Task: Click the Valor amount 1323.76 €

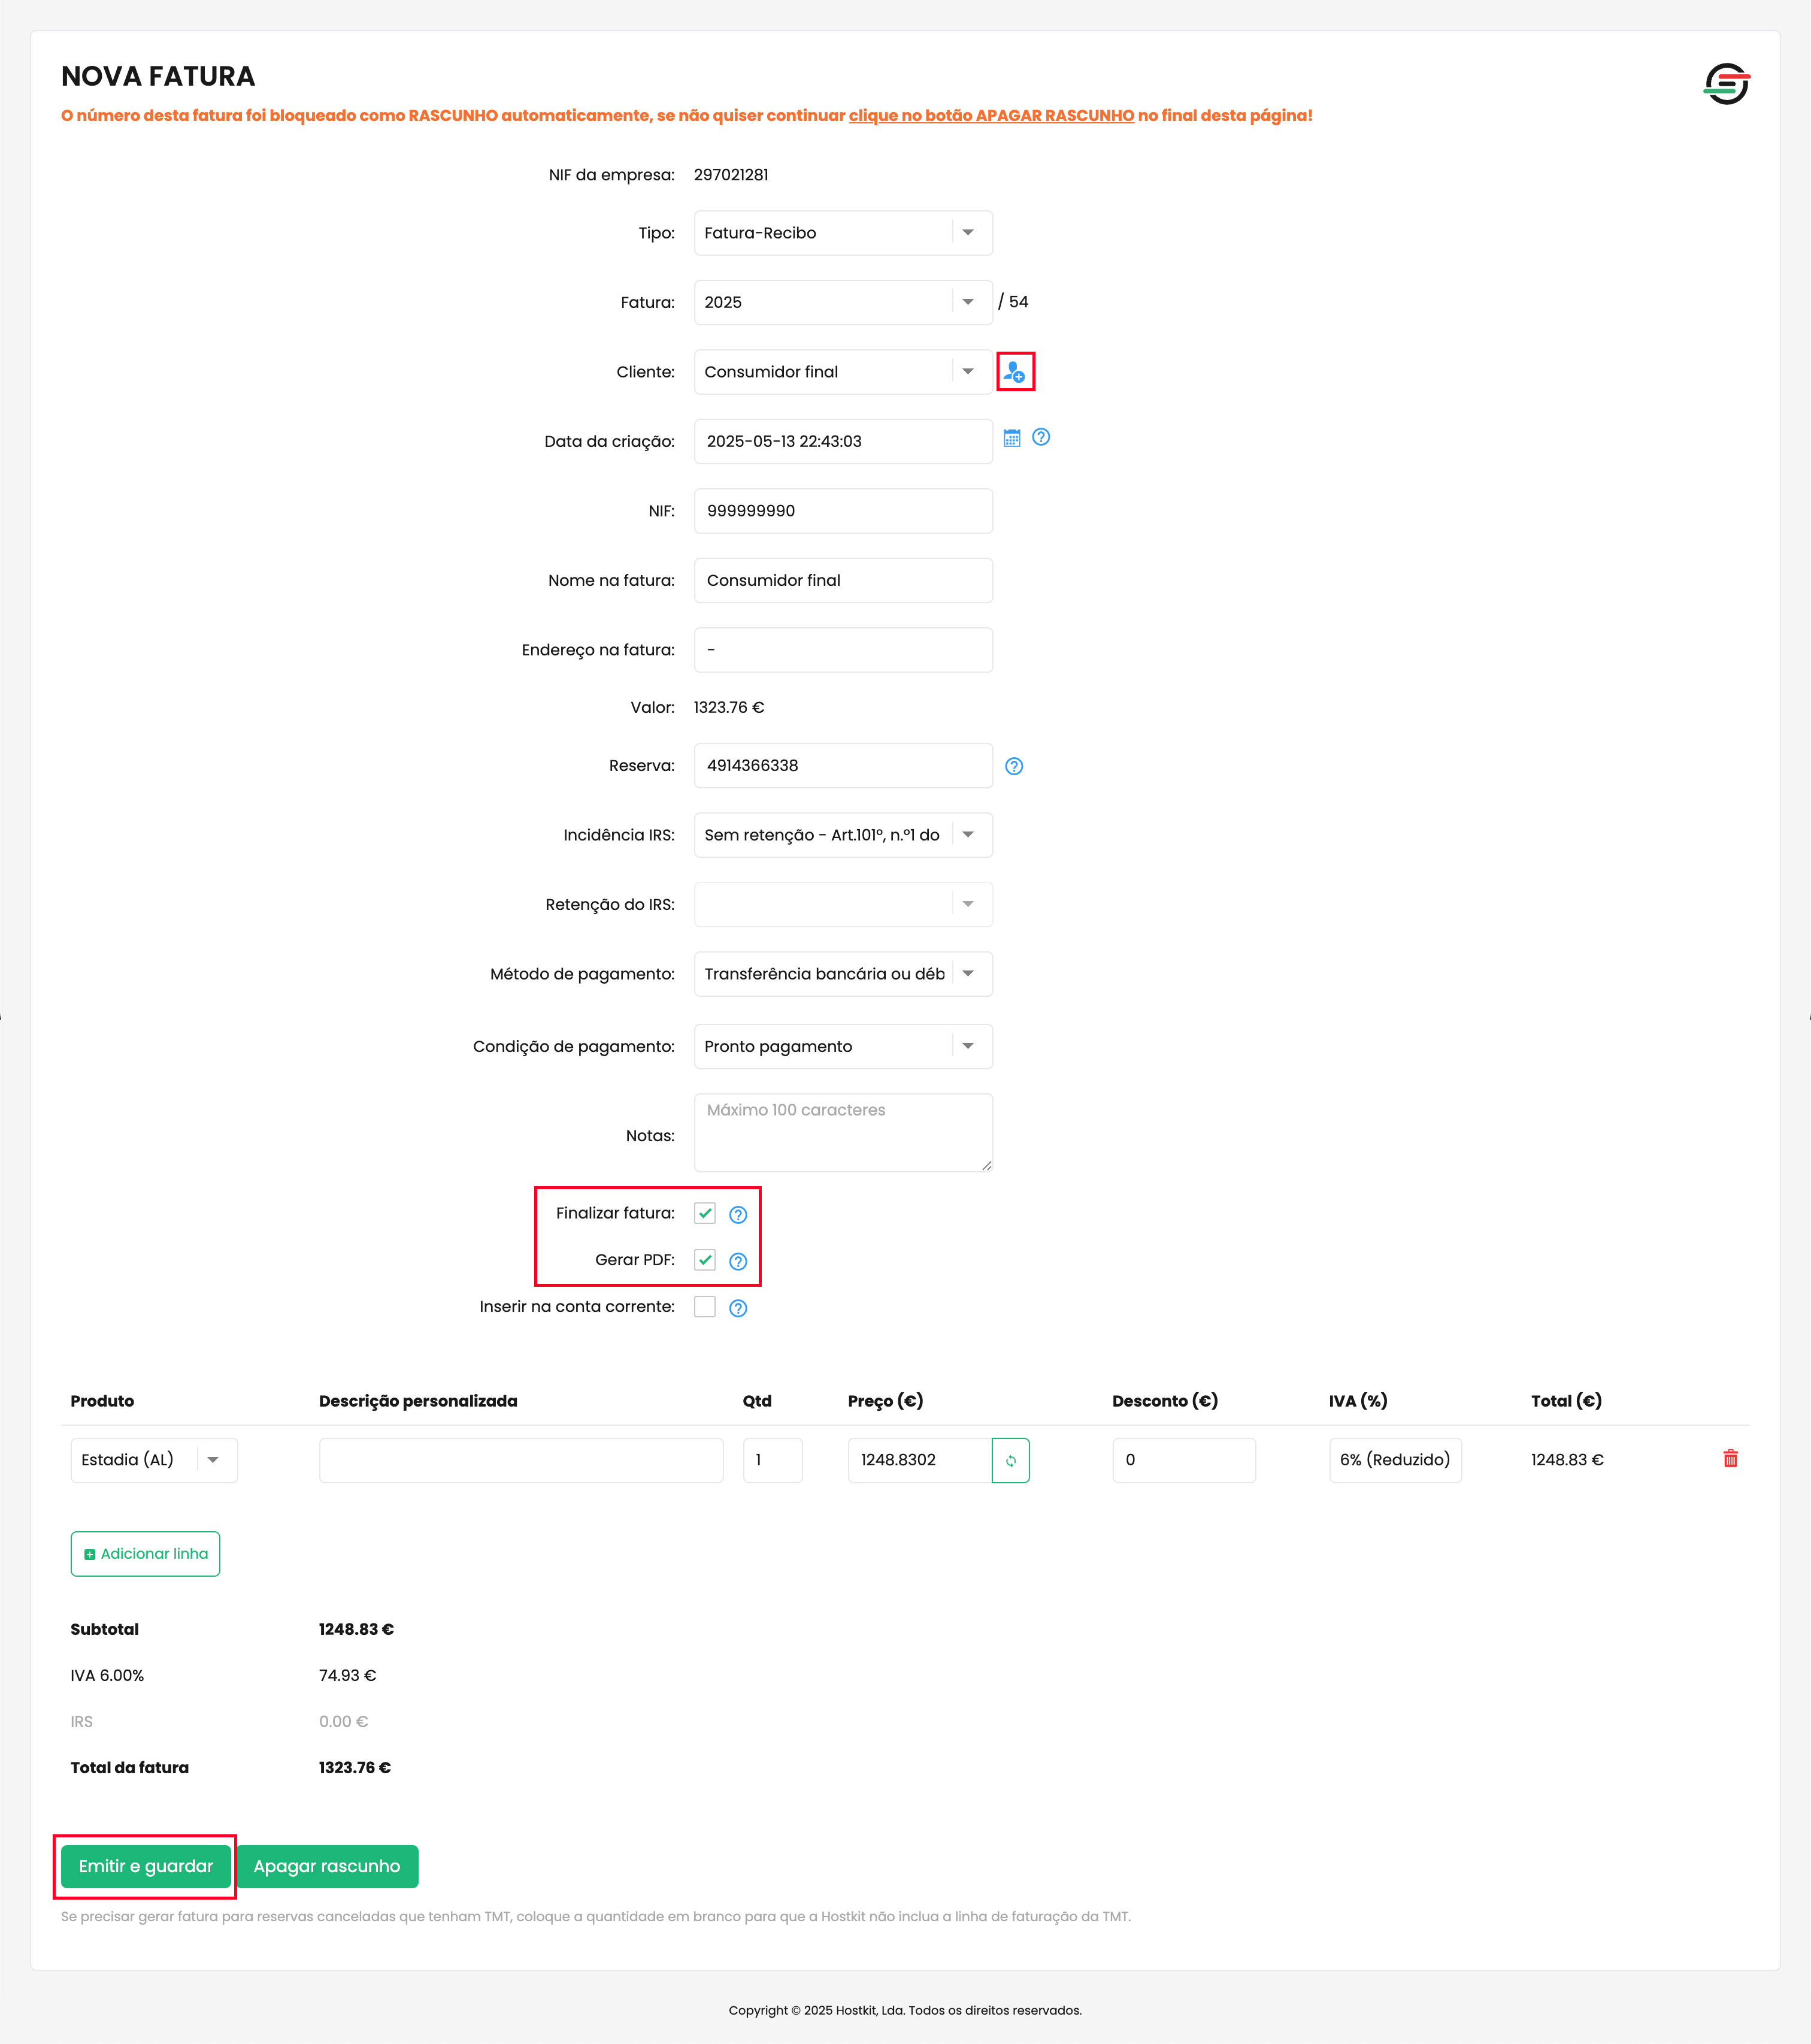Action: [x=729, y=707]
